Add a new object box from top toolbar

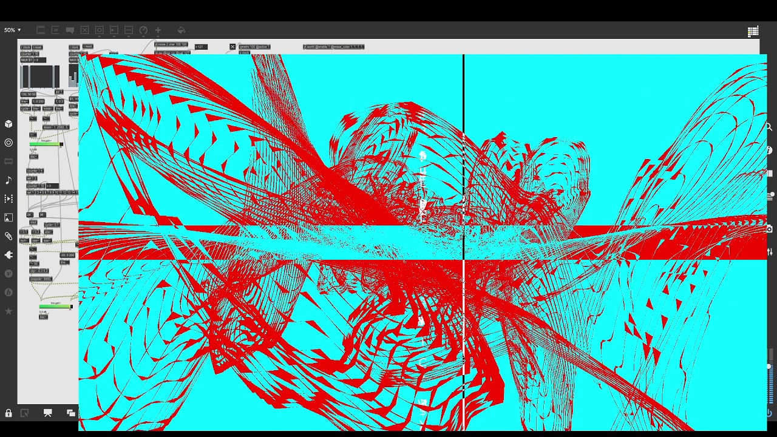coord(41,30)
